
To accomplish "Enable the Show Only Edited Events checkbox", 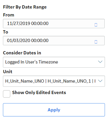I will coord(6,94).
